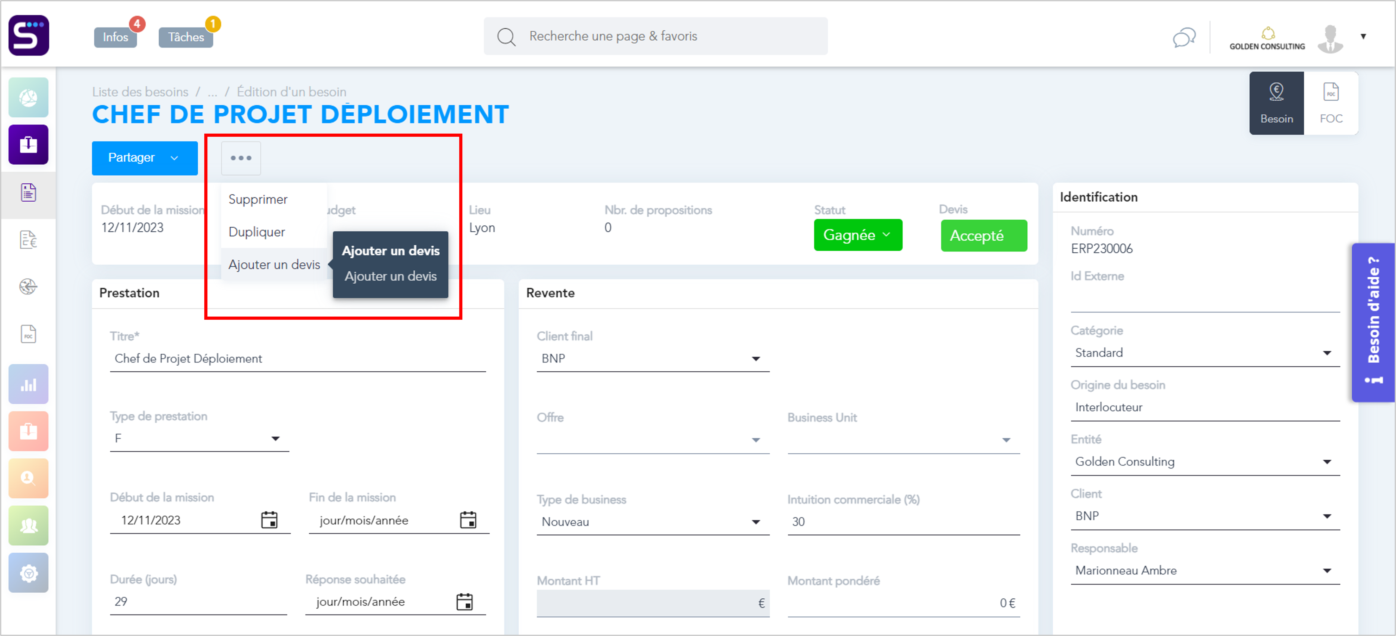This screenshot has height=636, width=1396.
Task: Edit the Titre field
Action: 297,359
